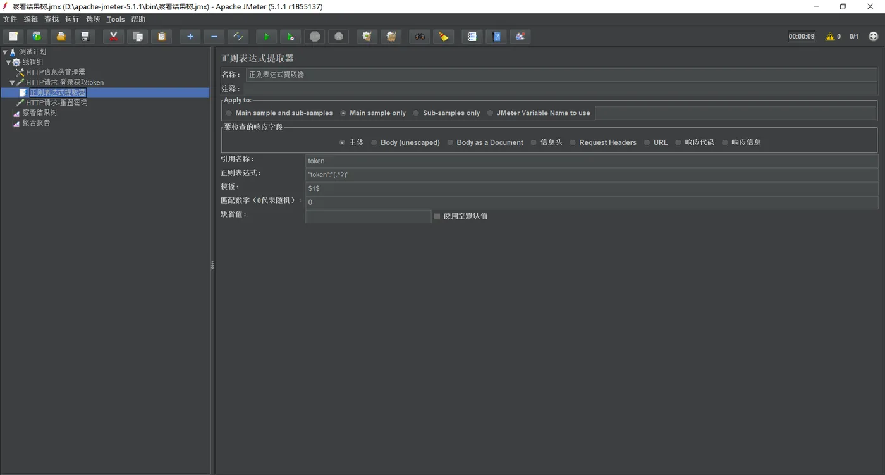Start the test with green play icon

[266, 37]
